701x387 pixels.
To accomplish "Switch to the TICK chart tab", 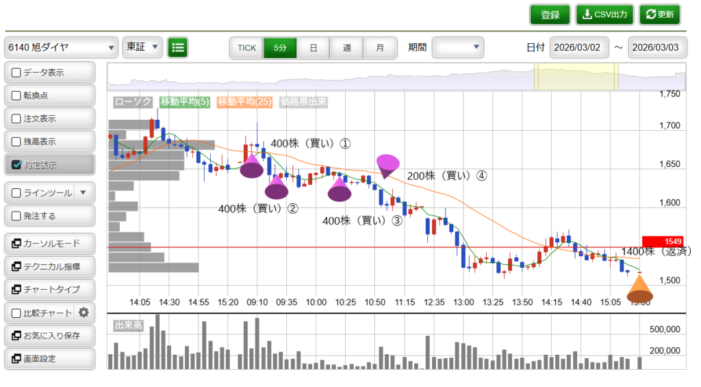I will click(246, 48).
